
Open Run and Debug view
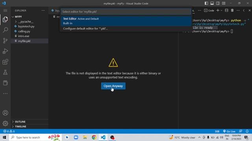(x=5, y=51)
